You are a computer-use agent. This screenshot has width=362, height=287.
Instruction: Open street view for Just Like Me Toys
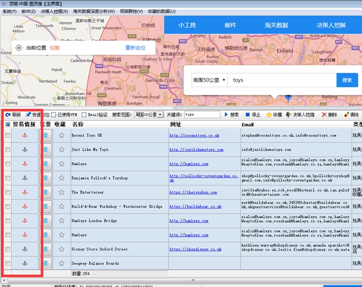(x=46, y=150)
